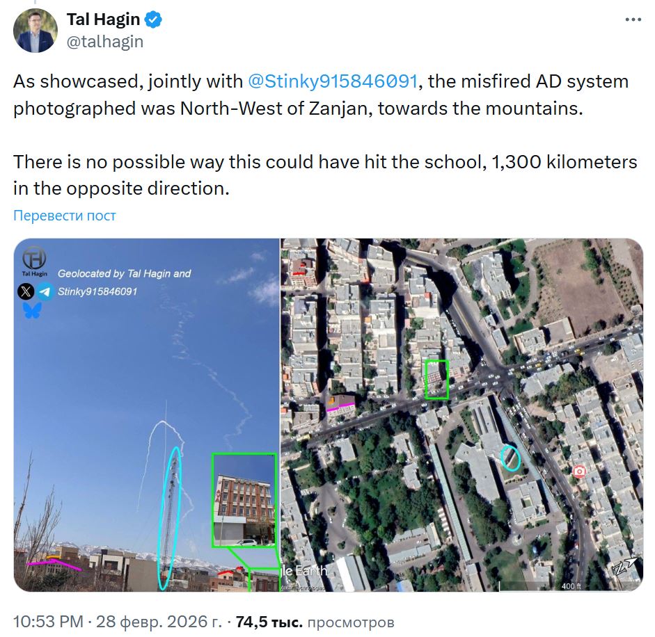Image resolution: width=655 pixels, height=637 pixels.
Task: Click the cyan ellipse around the tower
Action: tap(170, 518)
